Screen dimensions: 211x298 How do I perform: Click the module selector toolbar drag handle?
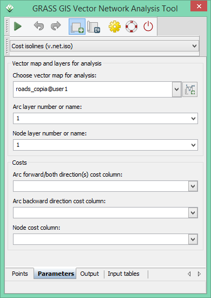(x=7, y=46)
